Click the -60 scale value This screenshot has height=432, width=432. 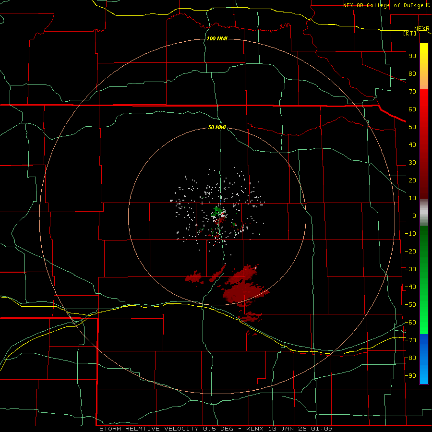[410, 323]
